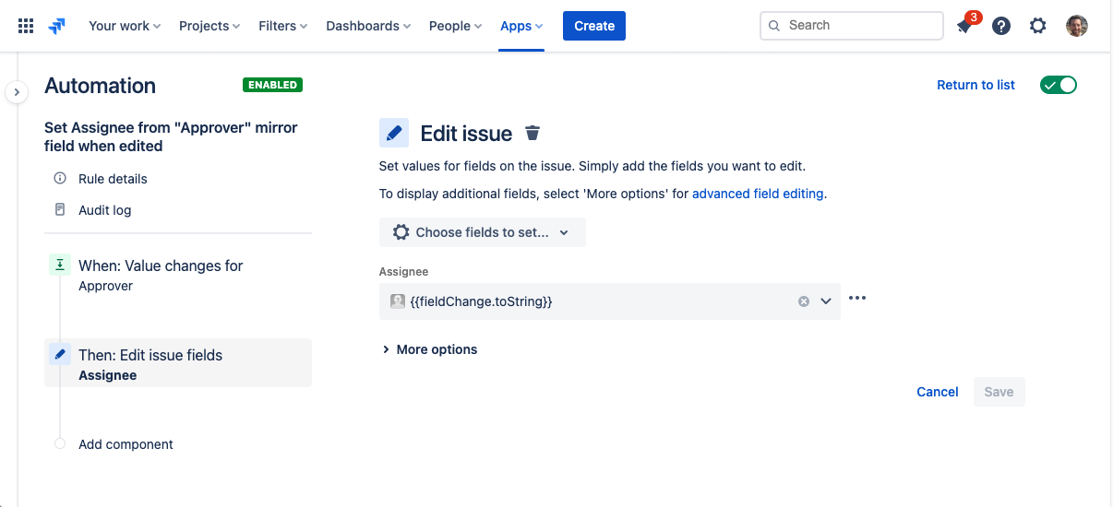The width and height of the screenshot is (1113, 507).
Task: Click inside the Search field
Action: coord(858,26)
